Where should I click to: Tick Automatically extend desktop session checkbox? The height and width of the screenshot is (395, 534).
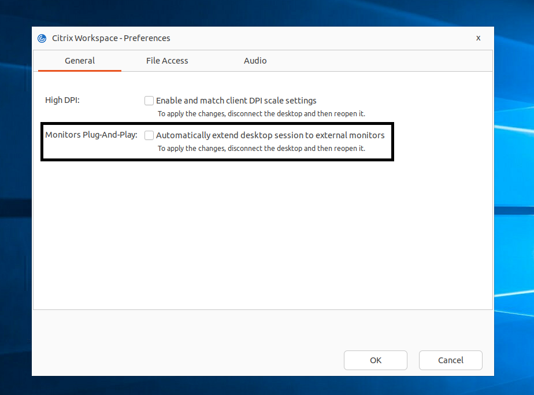(x=149, y=135)
